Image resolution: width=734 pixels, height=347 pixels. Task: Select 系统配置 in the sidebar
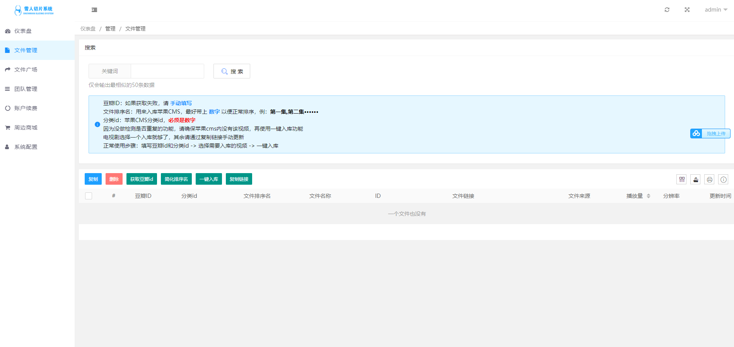click(26, 147)
